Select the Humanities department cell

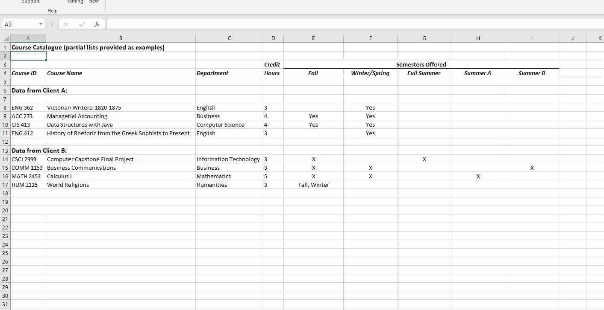tap(229, 185)
